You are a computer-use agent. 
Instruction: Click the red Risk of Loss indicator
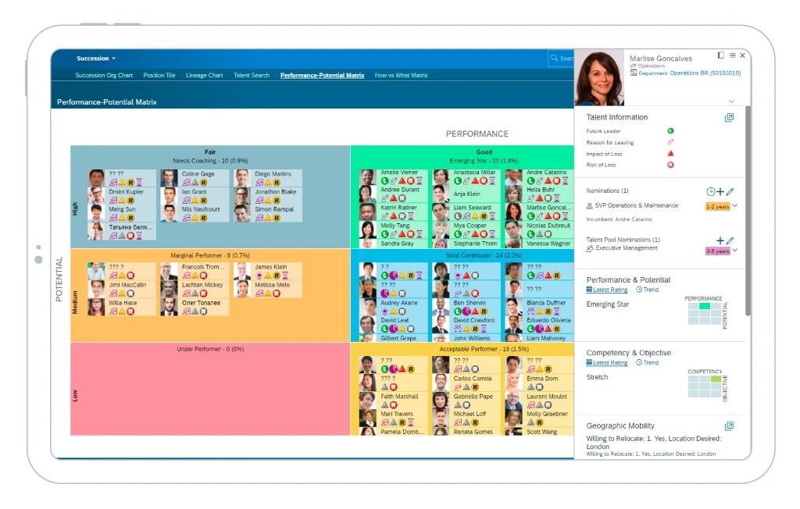pos(670,165)
